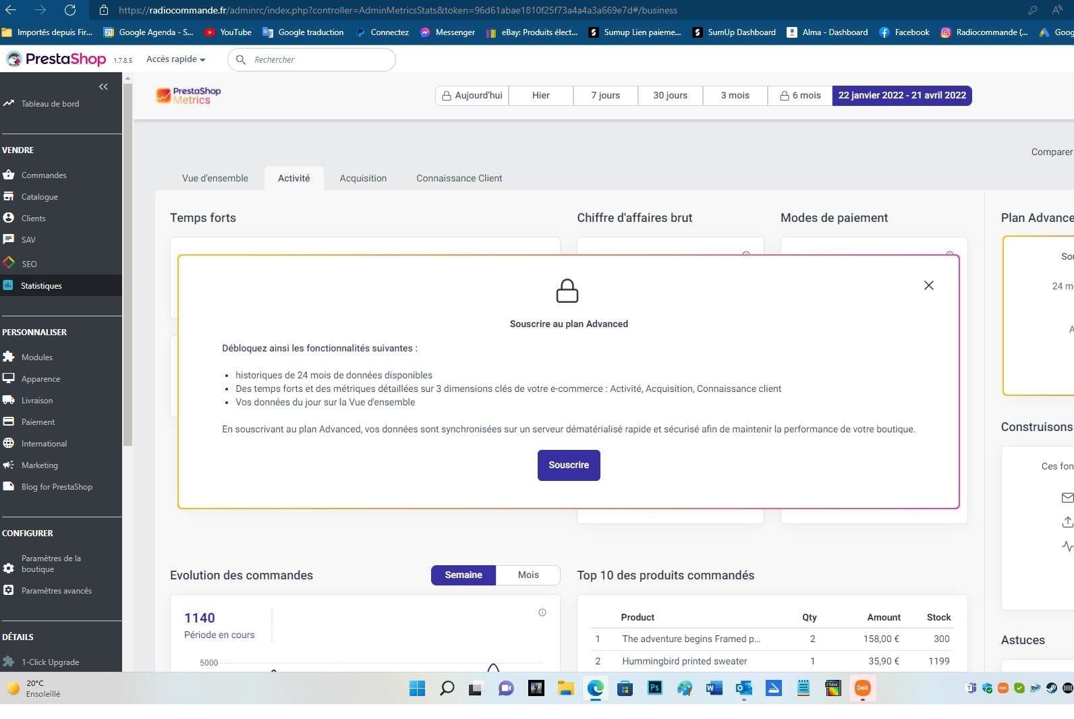
Task: Open the SumUp Dashboard bookmark
Action: [734, 32]
